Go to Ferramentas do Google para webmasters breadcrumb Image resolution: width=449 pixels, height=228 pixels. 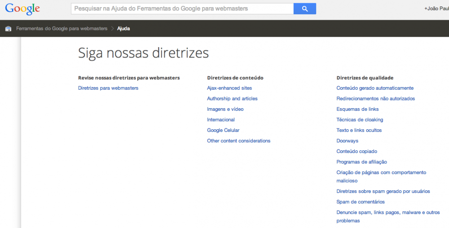tap(62, 29)
